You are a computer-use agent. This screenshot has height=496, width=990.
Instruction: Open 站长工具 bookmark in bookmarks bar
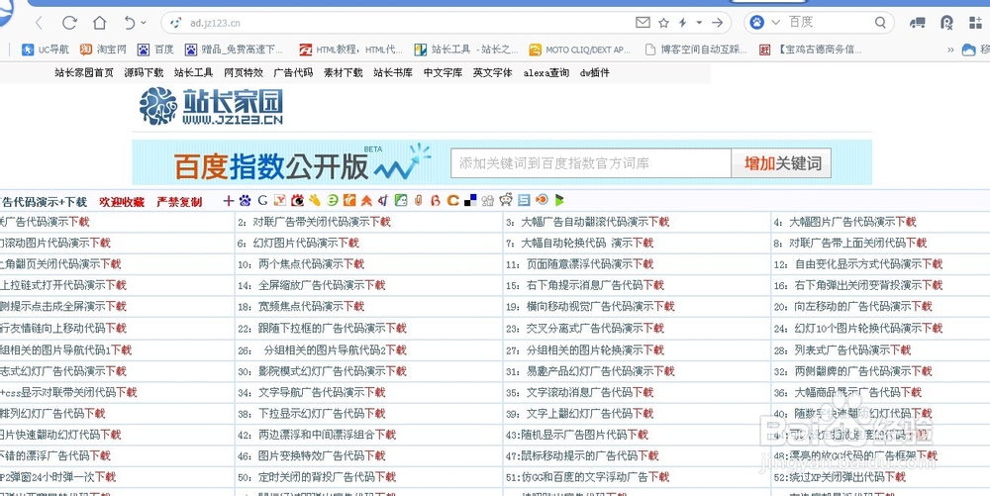point(466,50)
